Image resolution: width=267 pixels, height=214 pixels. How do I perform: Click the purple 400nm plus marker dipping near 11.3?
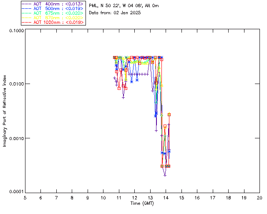[123, 98]
